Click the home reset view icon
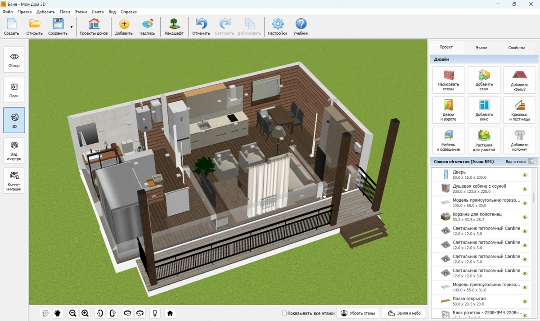540x321 pixels. tap(170, 313)
